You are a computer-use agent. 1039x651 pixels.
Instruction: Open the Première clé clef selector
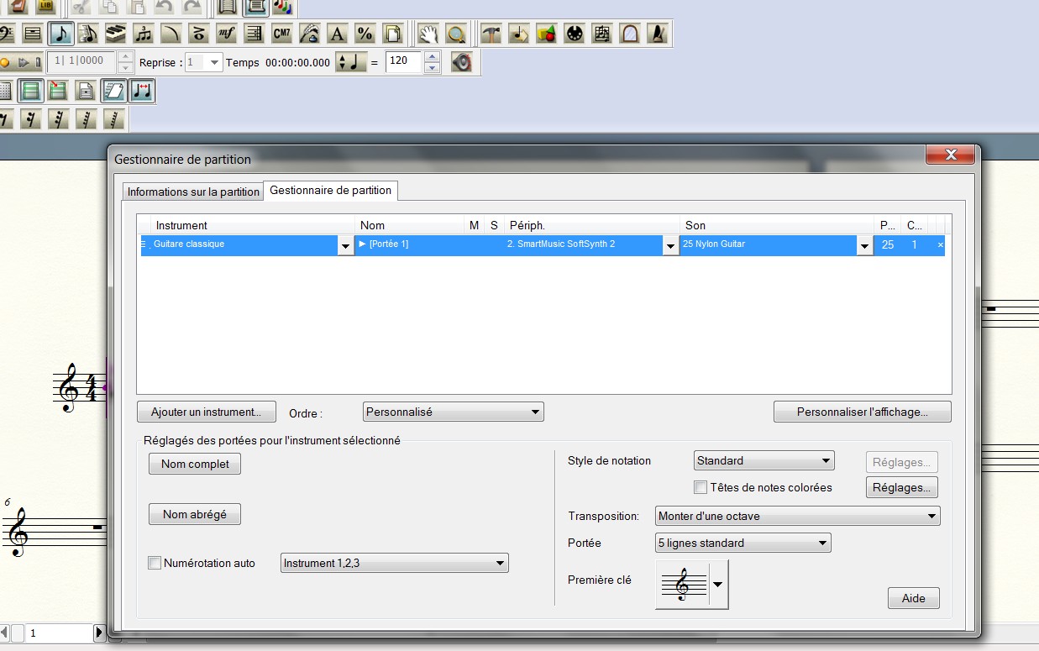(x=718, y=584)
